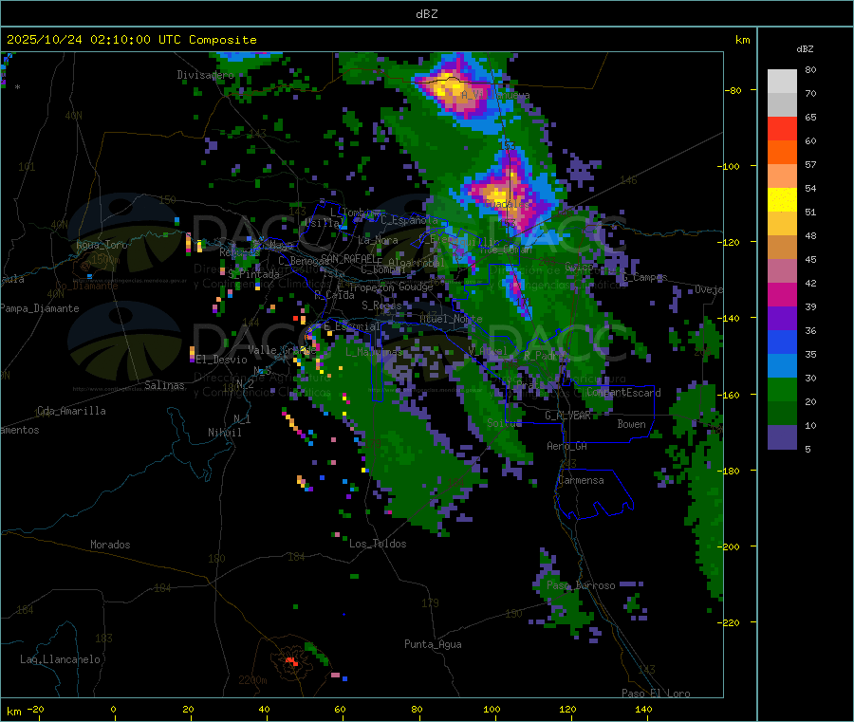Select the 'G_ALVEAR' label
This screenshot has height=722, width=854.
(567, 416)
